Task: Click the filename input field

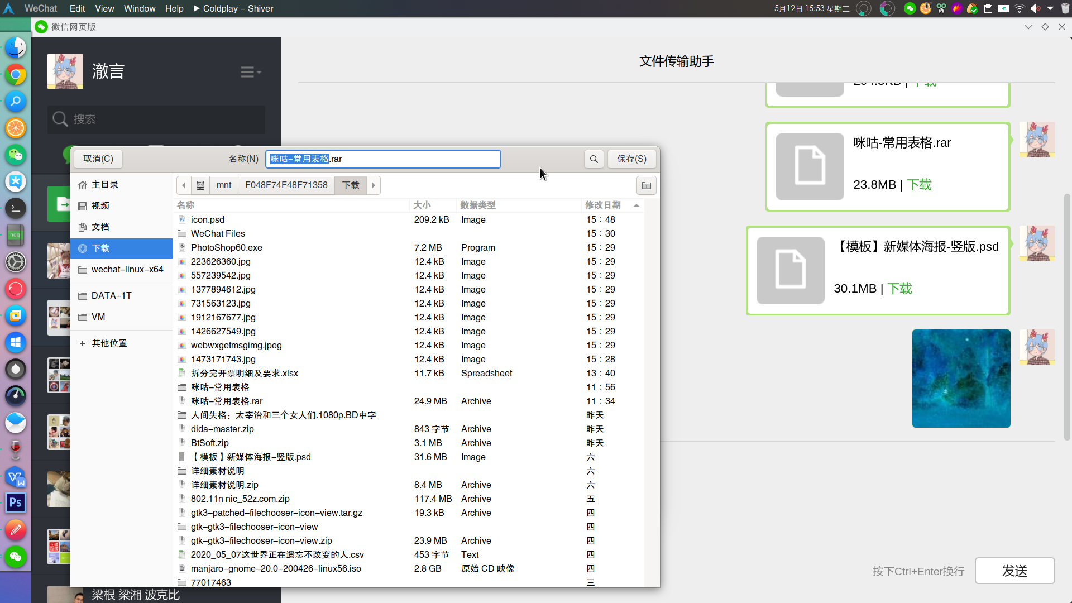Action: (383, 159)
